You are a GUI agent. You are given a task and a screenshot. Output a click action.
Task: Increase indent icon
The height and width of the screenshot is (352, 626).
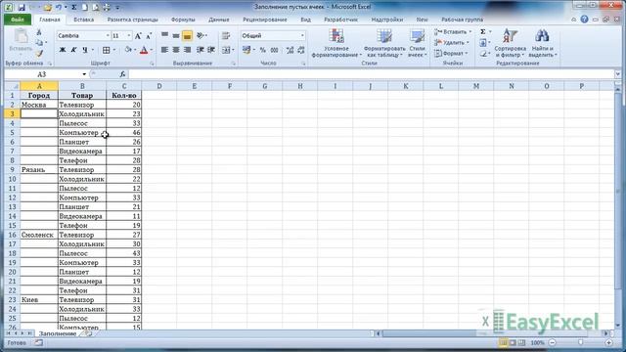click(x=211, y=50)
